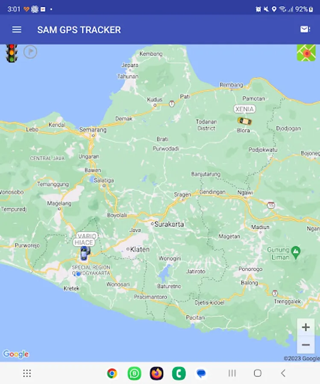Screen dimensions: 320x384
Task: Tap the Ponorogo town label
Action: 251,269
